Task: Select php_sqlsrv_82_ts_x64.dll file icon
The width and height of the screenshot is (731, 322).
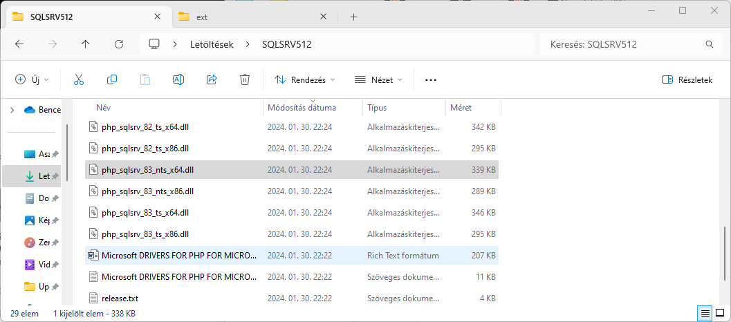Action: click(x=93, y=126)
